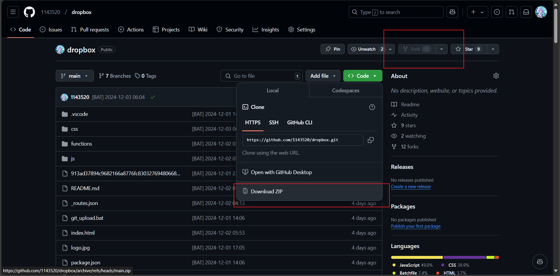Screen dimensions: 560x276
Task: Open the Wiki tab
Action: coord(198,30)
